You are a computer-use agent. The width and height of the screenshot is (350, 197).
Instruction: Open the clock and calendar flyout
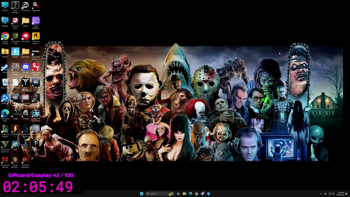point(340,194)
